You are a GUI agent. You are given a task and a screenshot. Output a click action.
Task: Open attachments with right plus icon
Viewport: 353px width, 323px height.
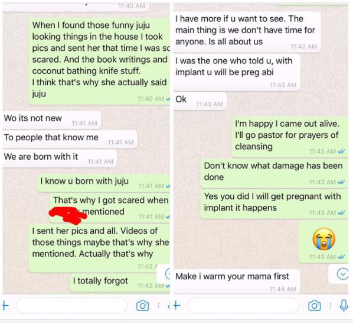click(177, 305)
